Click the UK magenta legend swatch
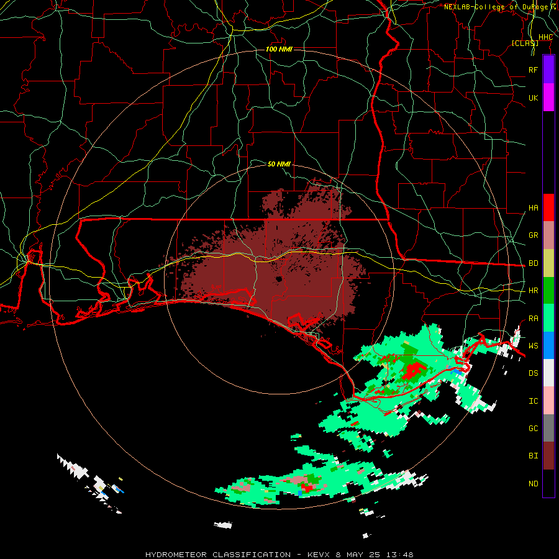This screenshot has height=559, width=559. [548, 98]
